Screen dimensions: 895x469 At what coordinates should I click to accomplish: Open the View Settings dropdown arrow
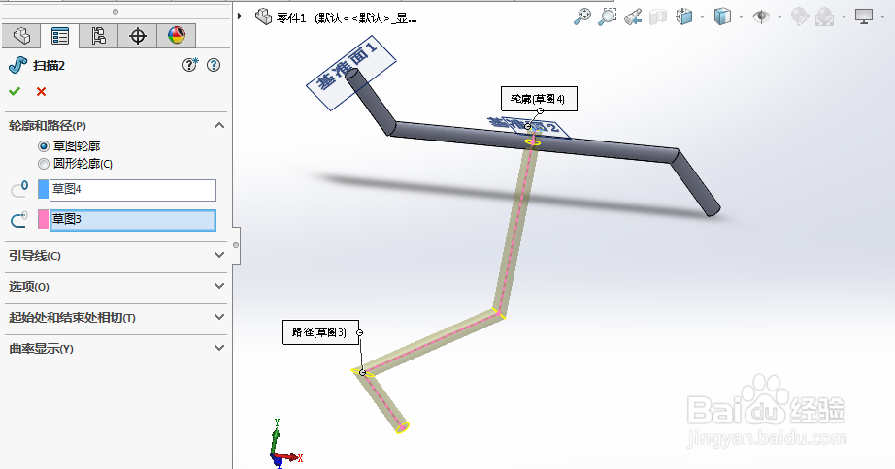click(882, 17)
